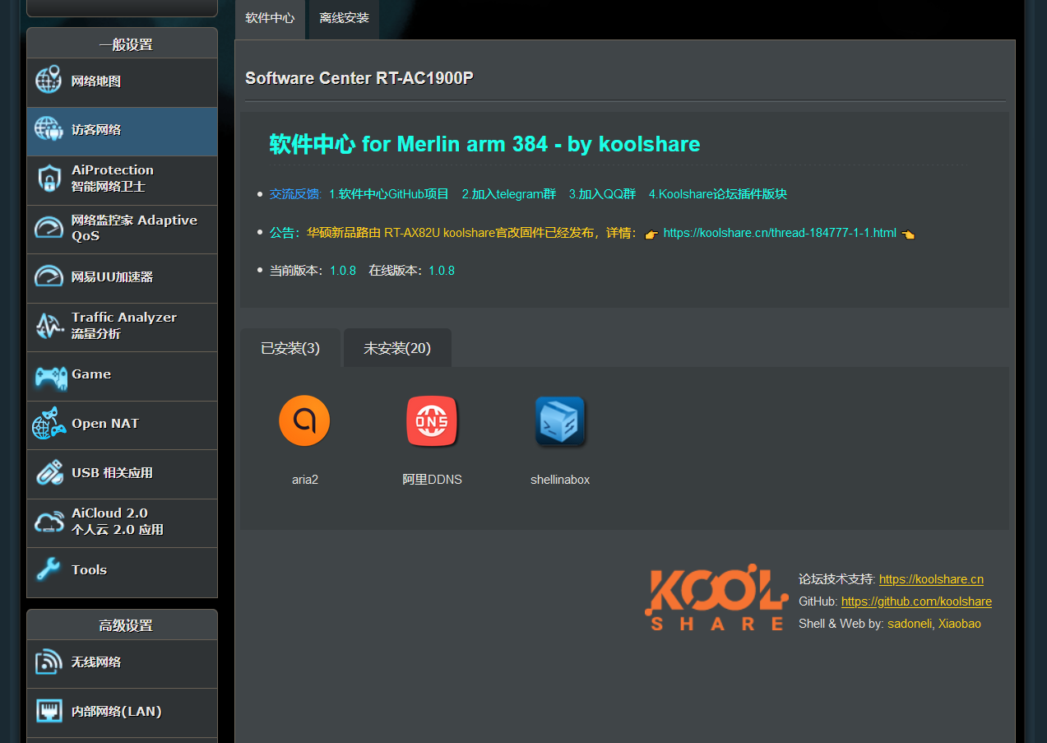
Task: Click the 内部网络(LAN) ethernet icon
Action: point(49,711)
